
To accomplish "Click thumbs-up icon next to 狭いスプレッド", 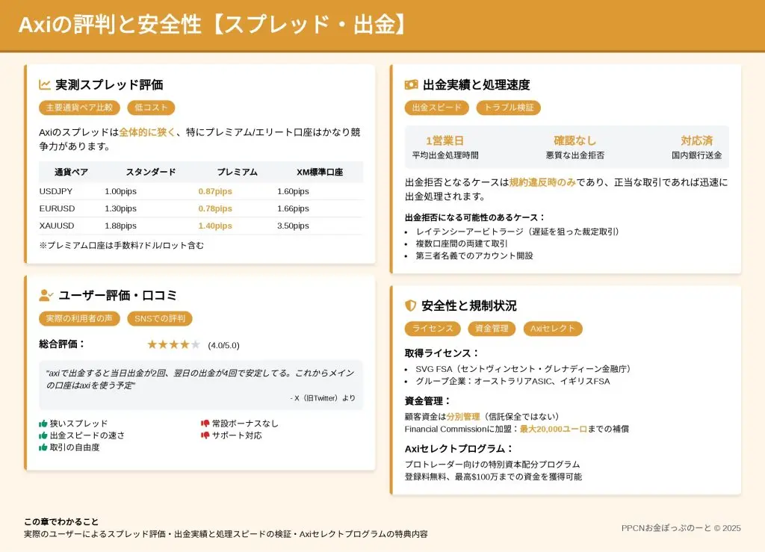I will pyautogui.click(x=43, y=424).
